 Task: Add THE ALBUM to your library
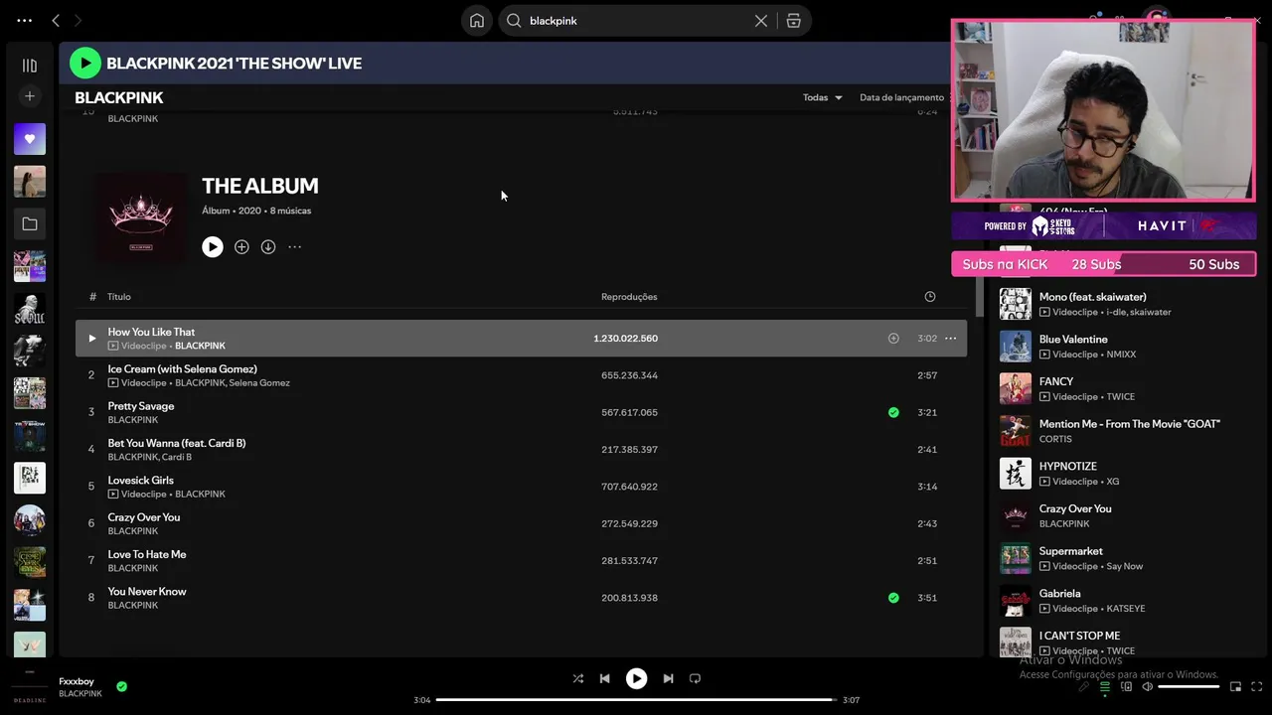241,247
